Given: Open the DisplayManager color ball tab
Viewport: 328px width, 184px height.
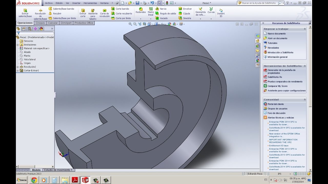Looking at the screenshot, I should point(41,29).
